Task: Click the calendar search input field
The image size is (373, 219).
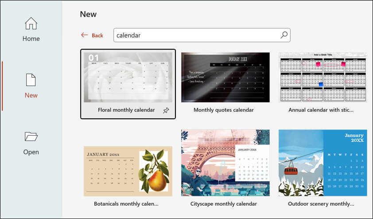Action: [x=202, y=35]
